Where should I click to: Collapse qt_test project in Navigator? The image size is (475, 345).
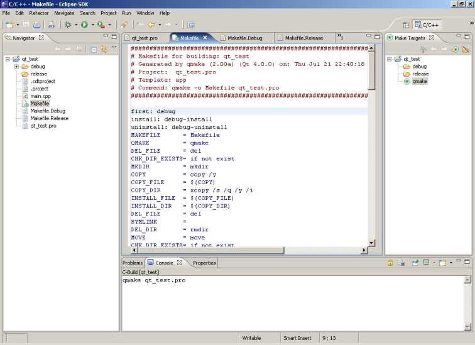(8, 59)
